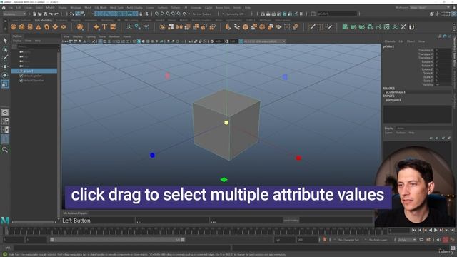Choose the Lasso select tool in toolbox

(x=5, y=49)
